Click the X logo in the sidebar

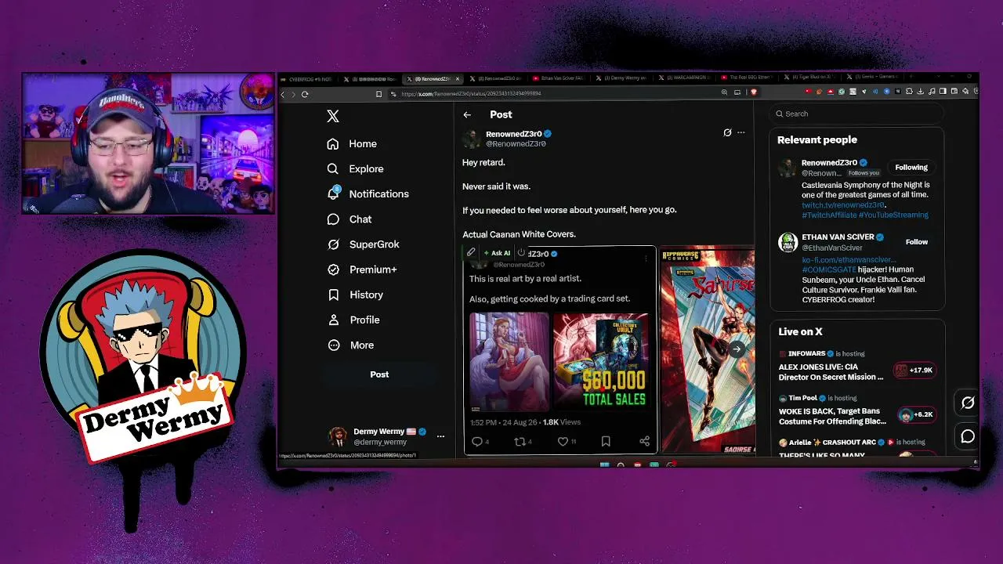333,117
